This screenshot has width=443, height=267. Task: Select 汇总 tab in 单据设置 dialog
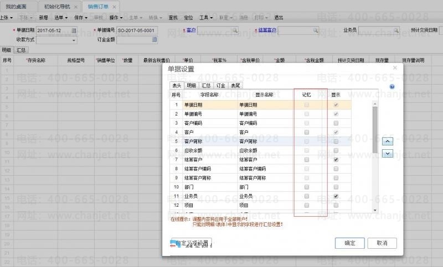point(206,86)
